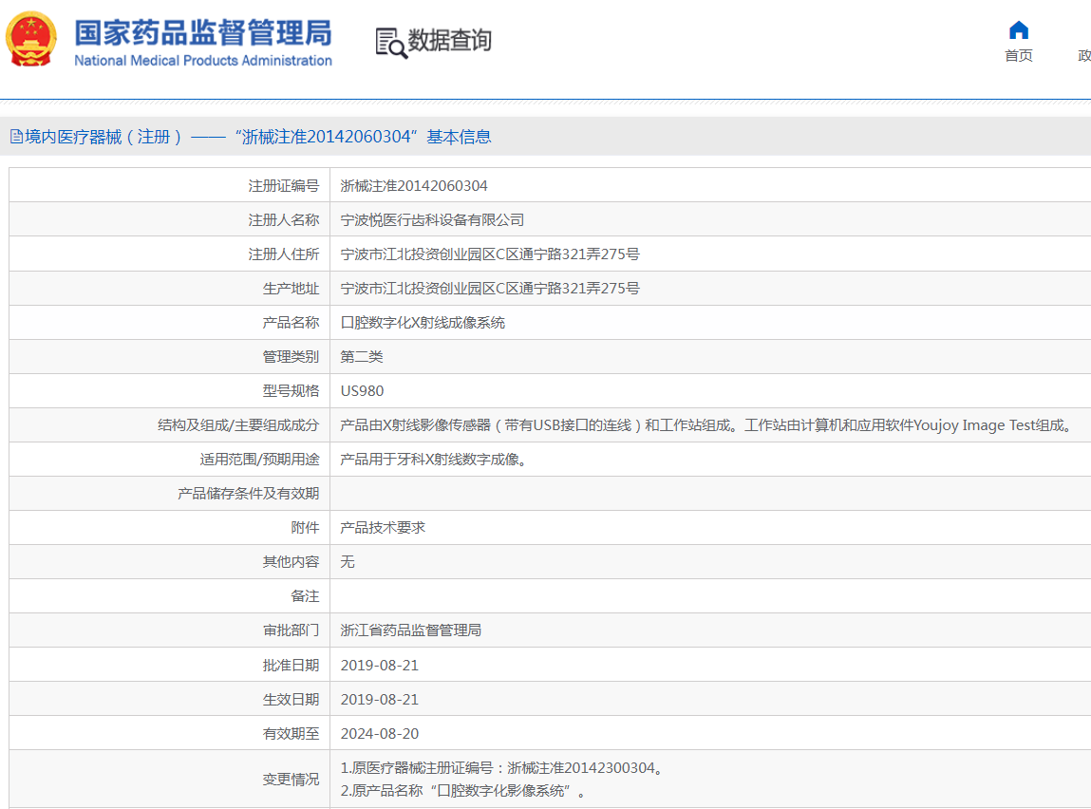The width and height of the screenshot is (1091, 809).
Task: Click the 有效期至 label
Action: click(291, 733)
